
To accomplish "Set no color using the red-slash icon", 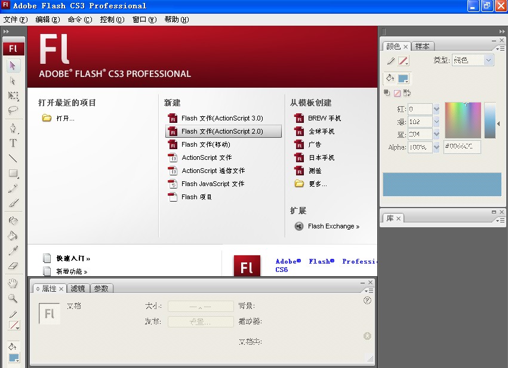I will pos(397,92).
